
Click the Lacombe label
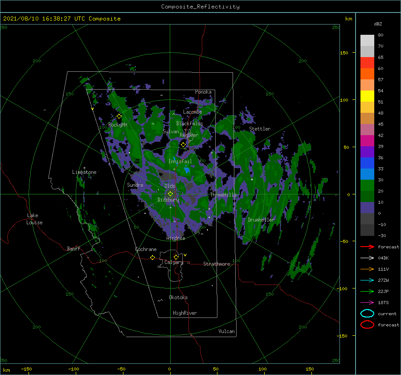tap(192, 112)
